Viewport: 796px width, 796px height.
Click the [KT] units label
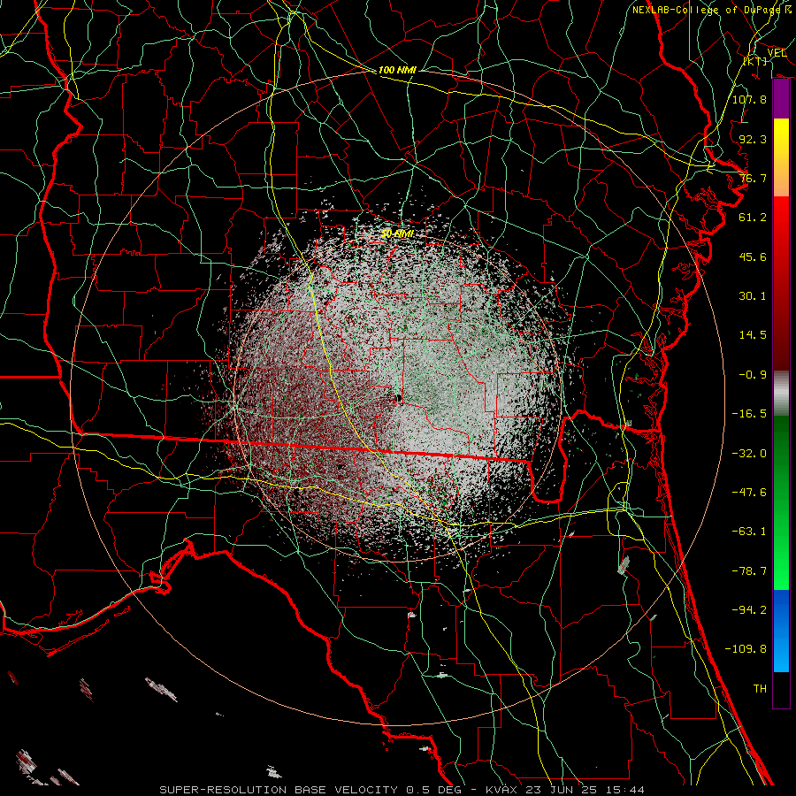pyautogui.click(x=755, y=61)
